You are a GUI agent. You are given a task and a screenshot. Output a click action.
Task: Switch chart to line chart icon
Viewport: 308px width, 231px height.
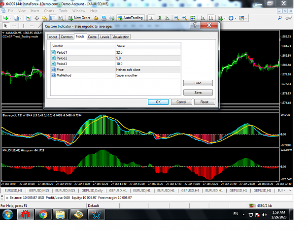(x=168, y=18)
